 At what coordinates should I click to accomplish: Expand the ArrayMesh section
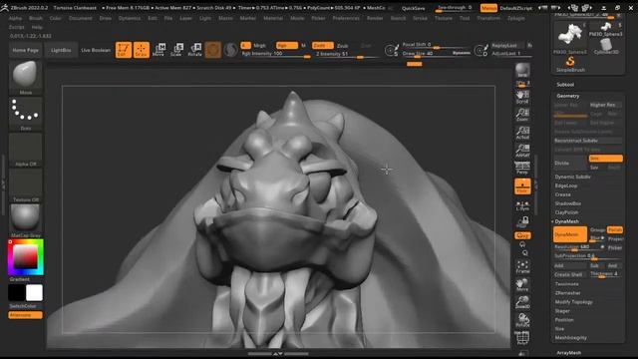click(x=569, y=353)
